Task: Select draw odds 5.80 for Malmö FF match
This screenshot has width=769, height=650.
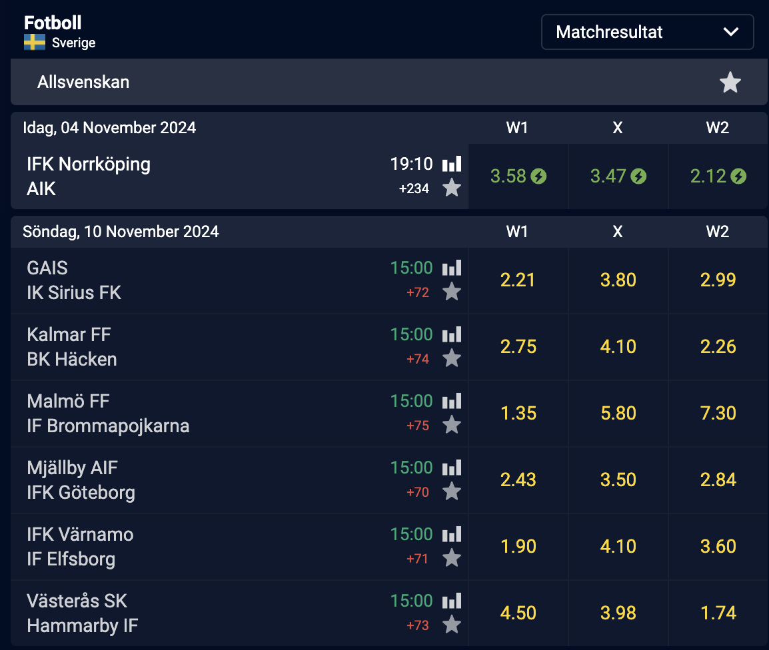Action: point(618,413)
